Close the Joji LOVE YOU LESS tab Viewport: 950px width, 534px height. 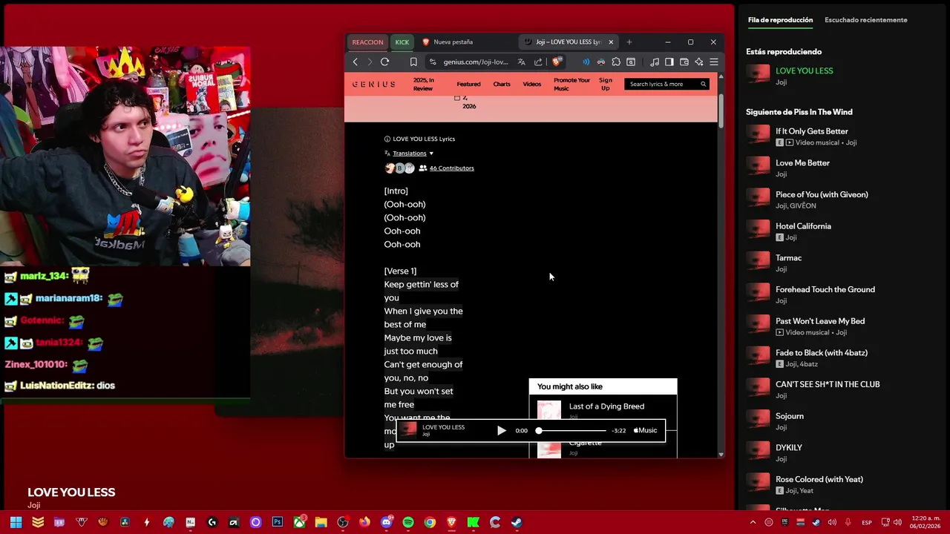611,42
